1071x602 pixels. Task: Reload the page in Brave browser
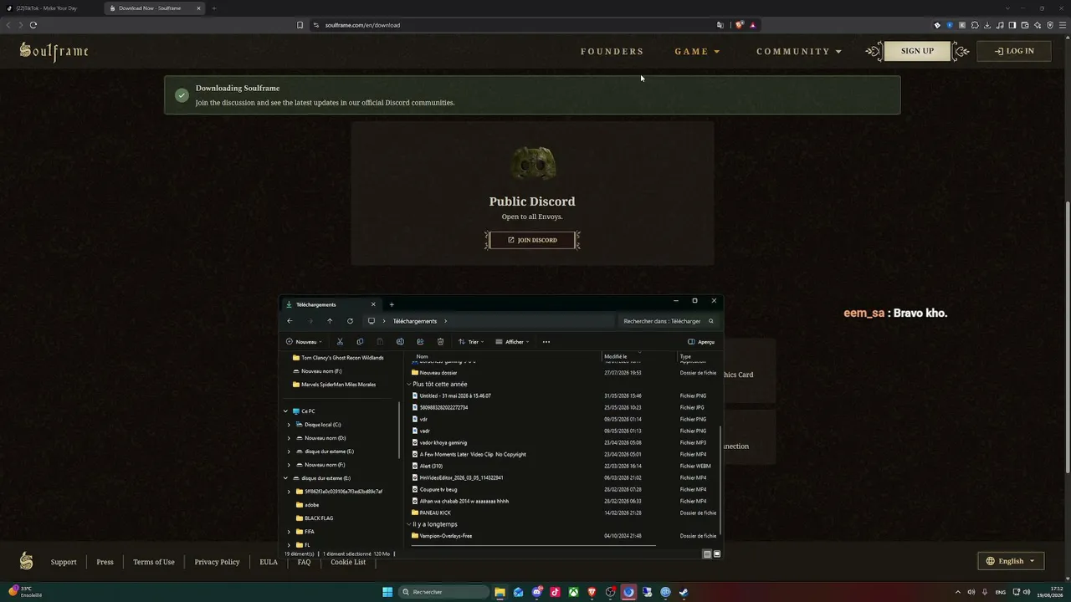(x=33, y=25)
